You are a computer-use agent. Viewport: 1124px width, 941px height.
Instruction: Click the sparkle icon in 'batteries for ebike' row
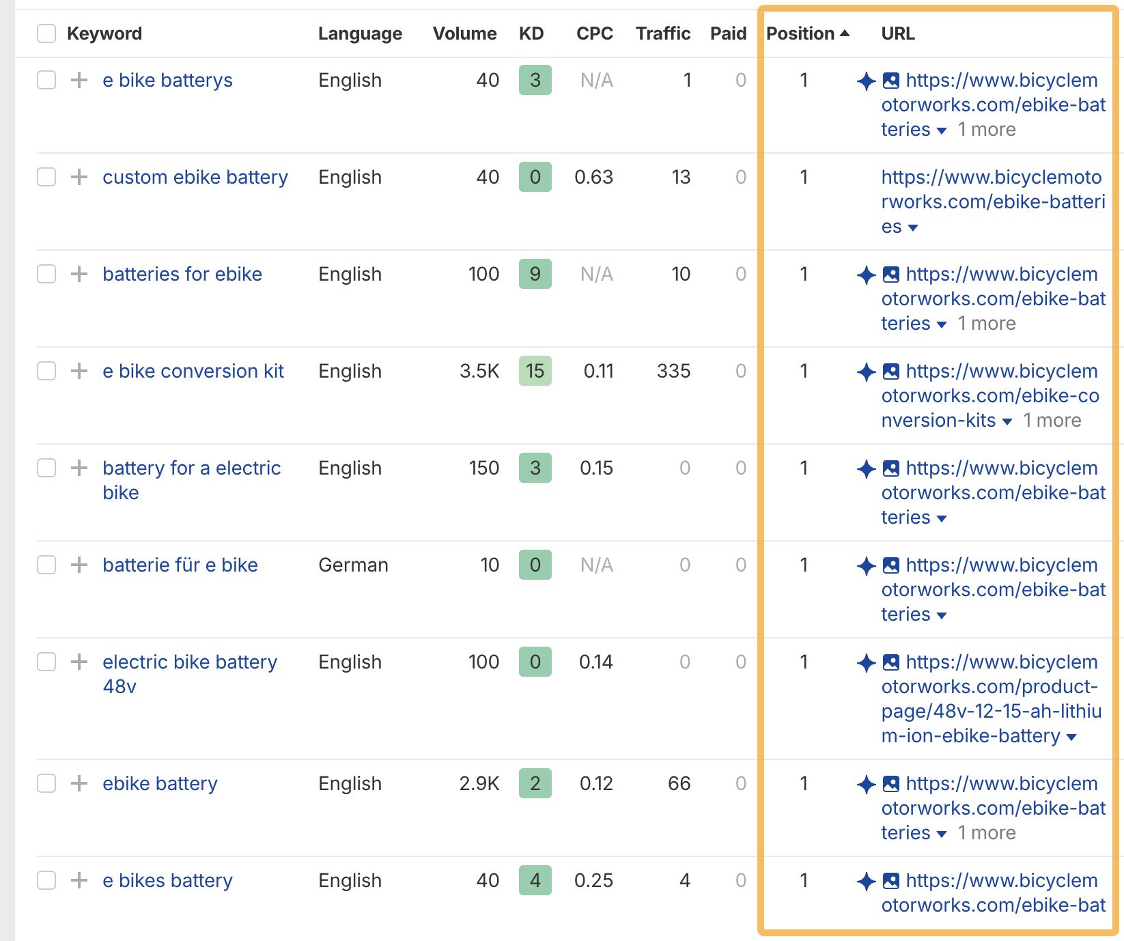(x=866, y=275)
